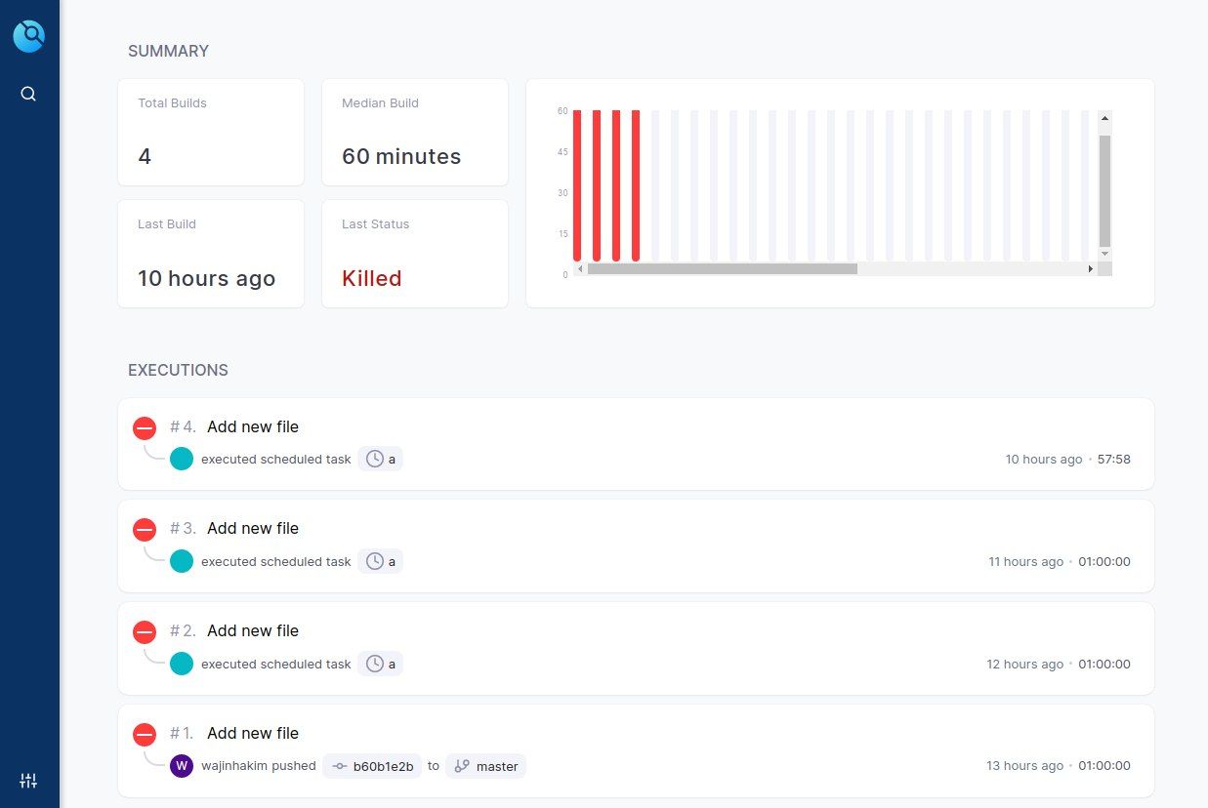
Task: Open build #3 Add new file
Action: [253, 528]
